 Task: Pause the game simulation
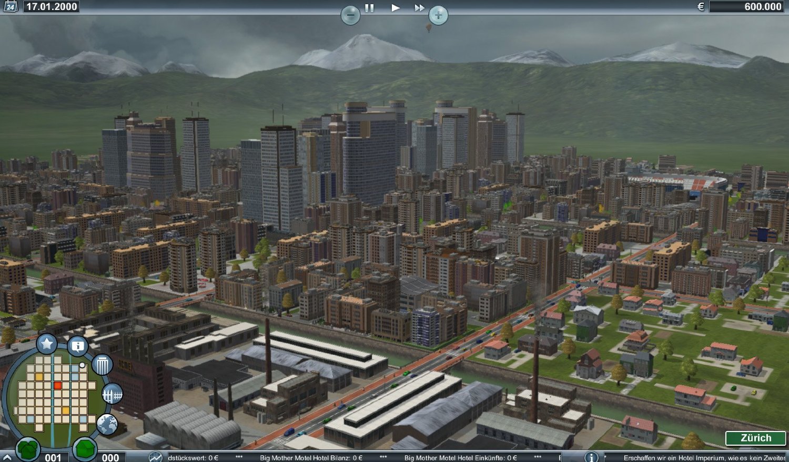(370, 8)
